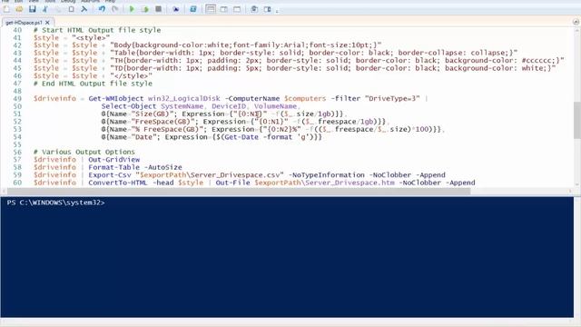Viewport: 581px width, 327px height.
Task: Show the script pane on top
Action: coord(211,9)
